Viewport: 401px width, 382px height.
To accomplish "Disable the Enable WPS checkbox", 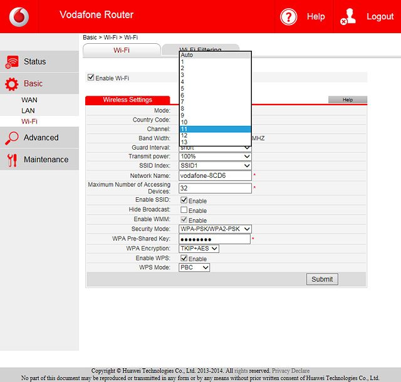I will click(x=184, y=258).
